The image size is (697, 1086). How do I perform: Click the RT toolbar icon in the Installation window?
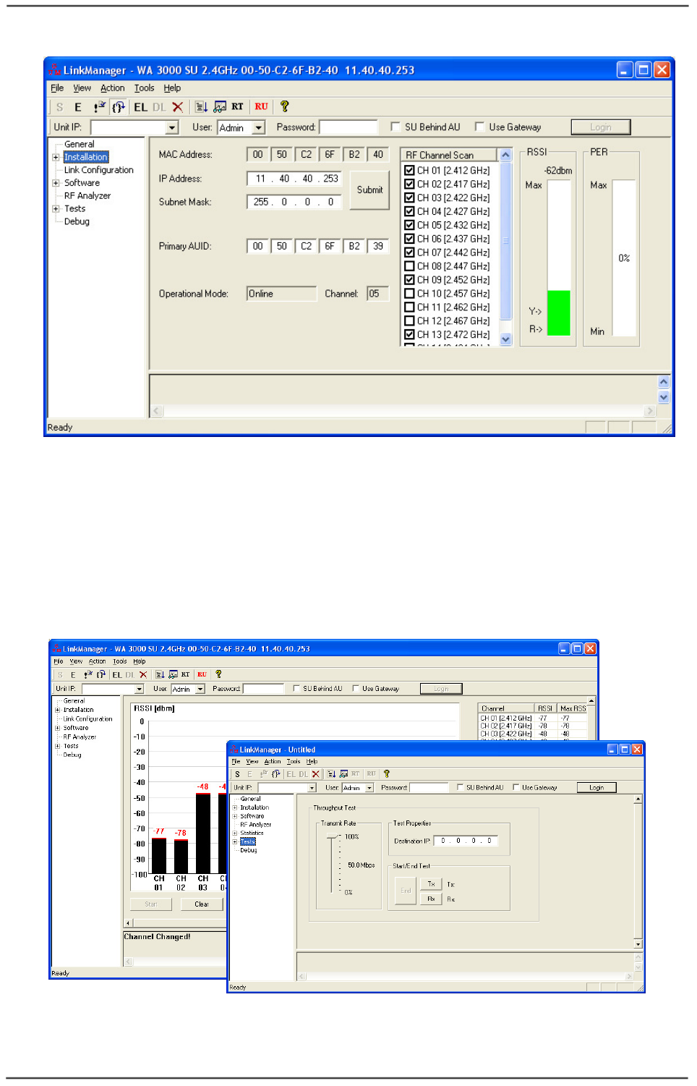[x=237, y=107]
